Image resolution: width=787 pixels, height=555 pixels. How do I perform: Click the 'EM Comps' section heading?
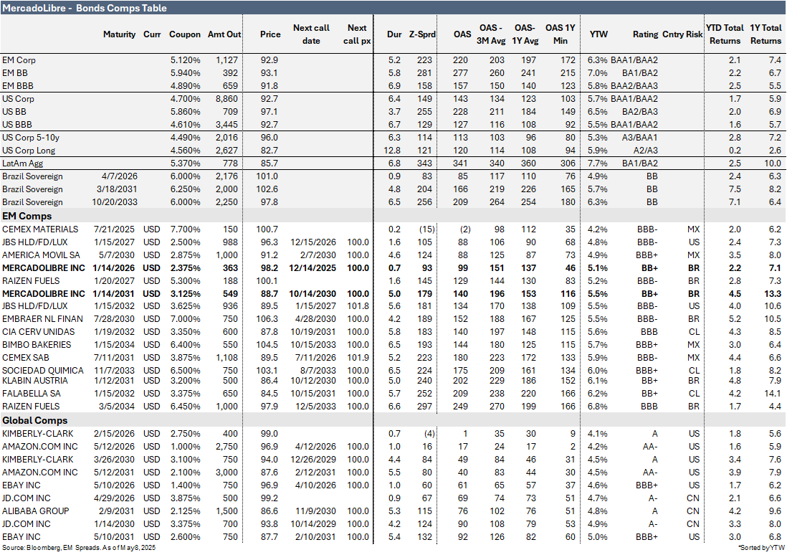(x=27, y=216)
